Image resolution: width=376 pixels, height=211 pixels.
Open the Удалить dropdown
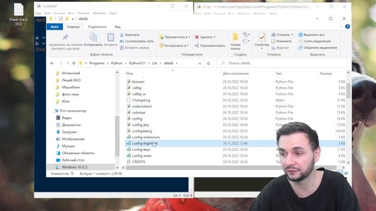click(x=205, y=37)
